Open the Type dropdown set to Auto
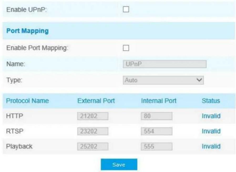236x172 pixels. point(163,80)
